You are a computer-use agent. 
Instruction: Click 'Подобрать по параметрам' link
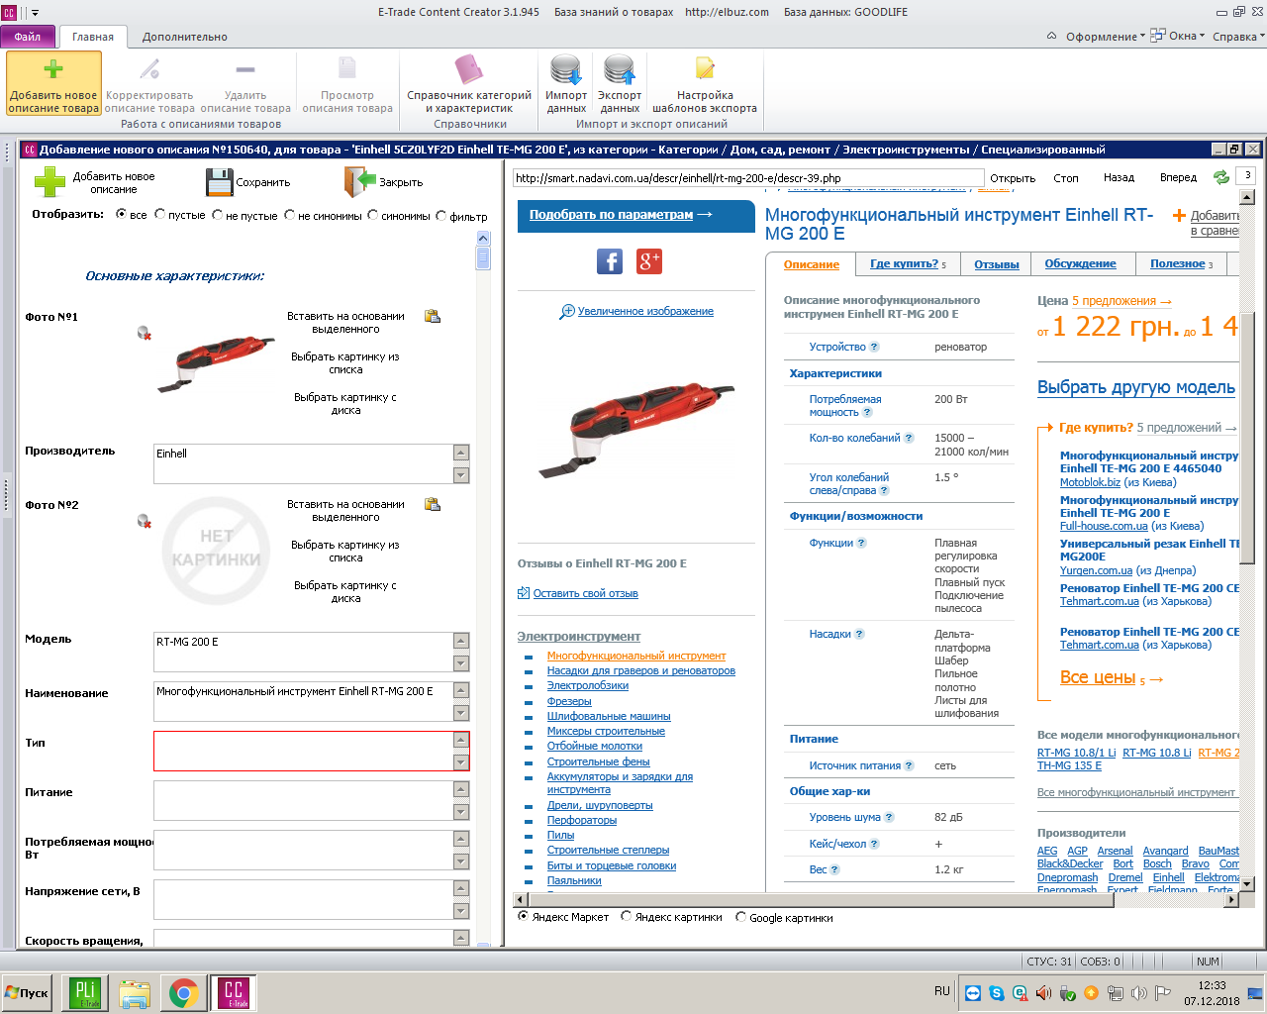(x=612, y=214)
